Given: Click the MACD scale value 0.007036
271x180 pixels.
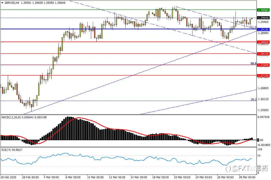Looking at the screenshot, I should (x=263, y=117).
